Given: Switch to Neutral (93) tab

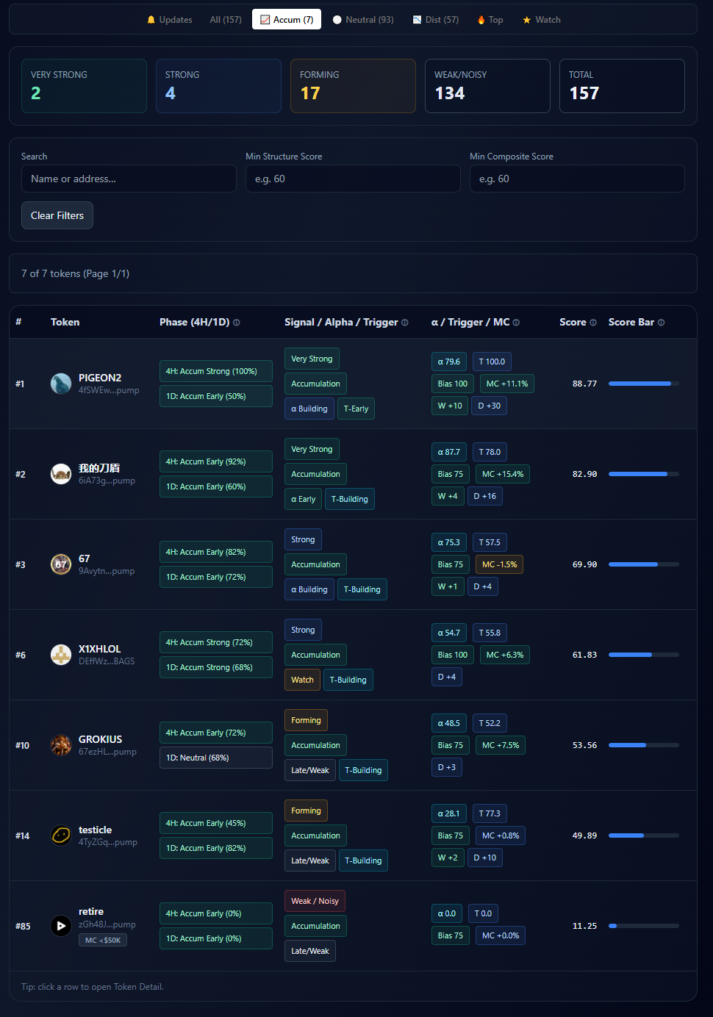Looking at the screenshot, I should pos(363,20).
